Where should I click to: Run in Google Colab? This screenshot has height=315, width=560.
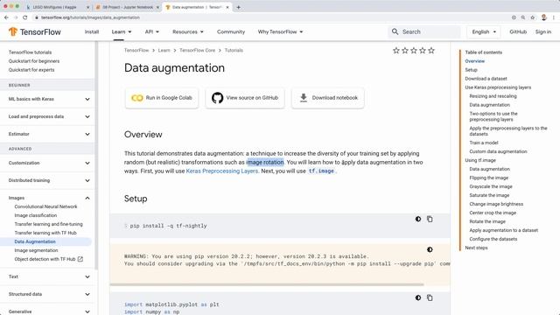coord(162,98)
